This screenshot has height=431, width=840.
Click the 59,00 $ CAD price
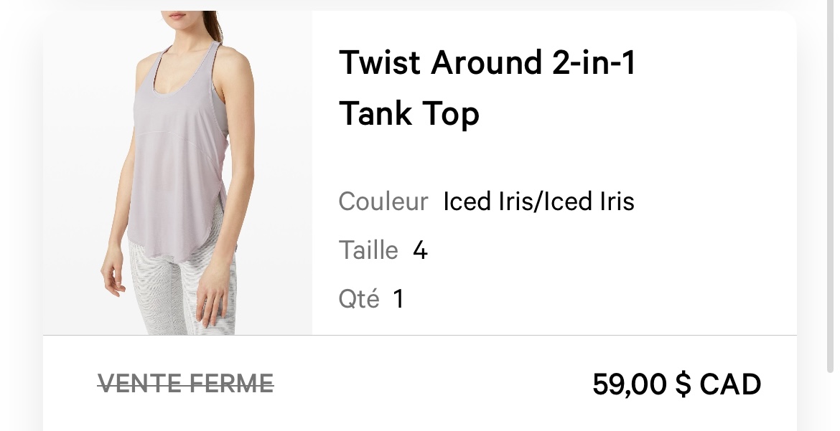click(x=676, y=384)
